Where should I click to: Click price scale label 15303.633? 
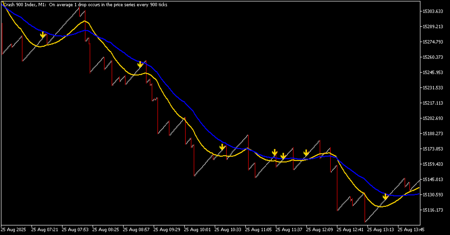coord(433,11)
